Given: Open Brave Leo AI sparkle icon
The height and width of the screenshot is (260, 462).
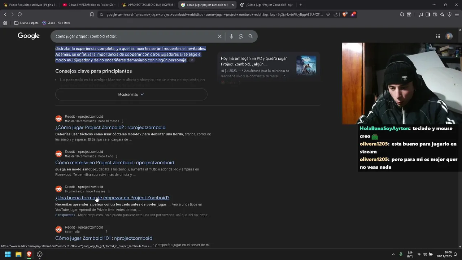Looking at the screenshot, I should tap(442, 14).
